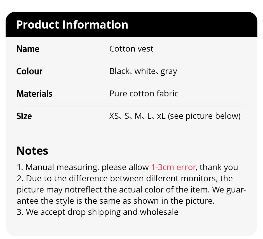Click the red 1-3cm error text

173,167
